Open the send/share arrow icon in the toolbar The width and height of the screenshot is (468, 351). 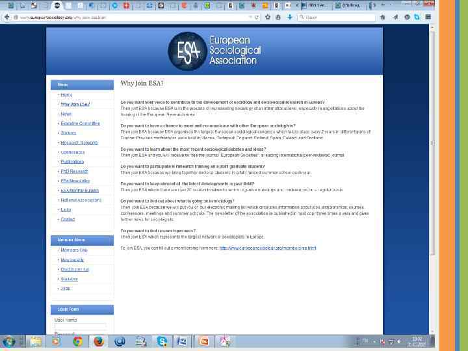point(396,17)
